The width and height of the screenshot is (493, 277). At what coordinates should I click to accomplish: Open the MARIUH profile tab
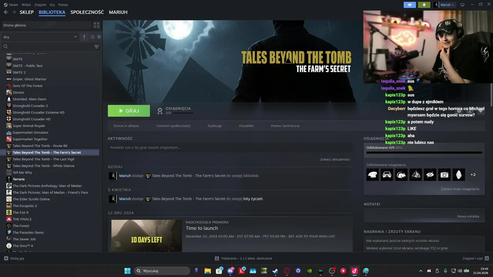click(118, 12)
